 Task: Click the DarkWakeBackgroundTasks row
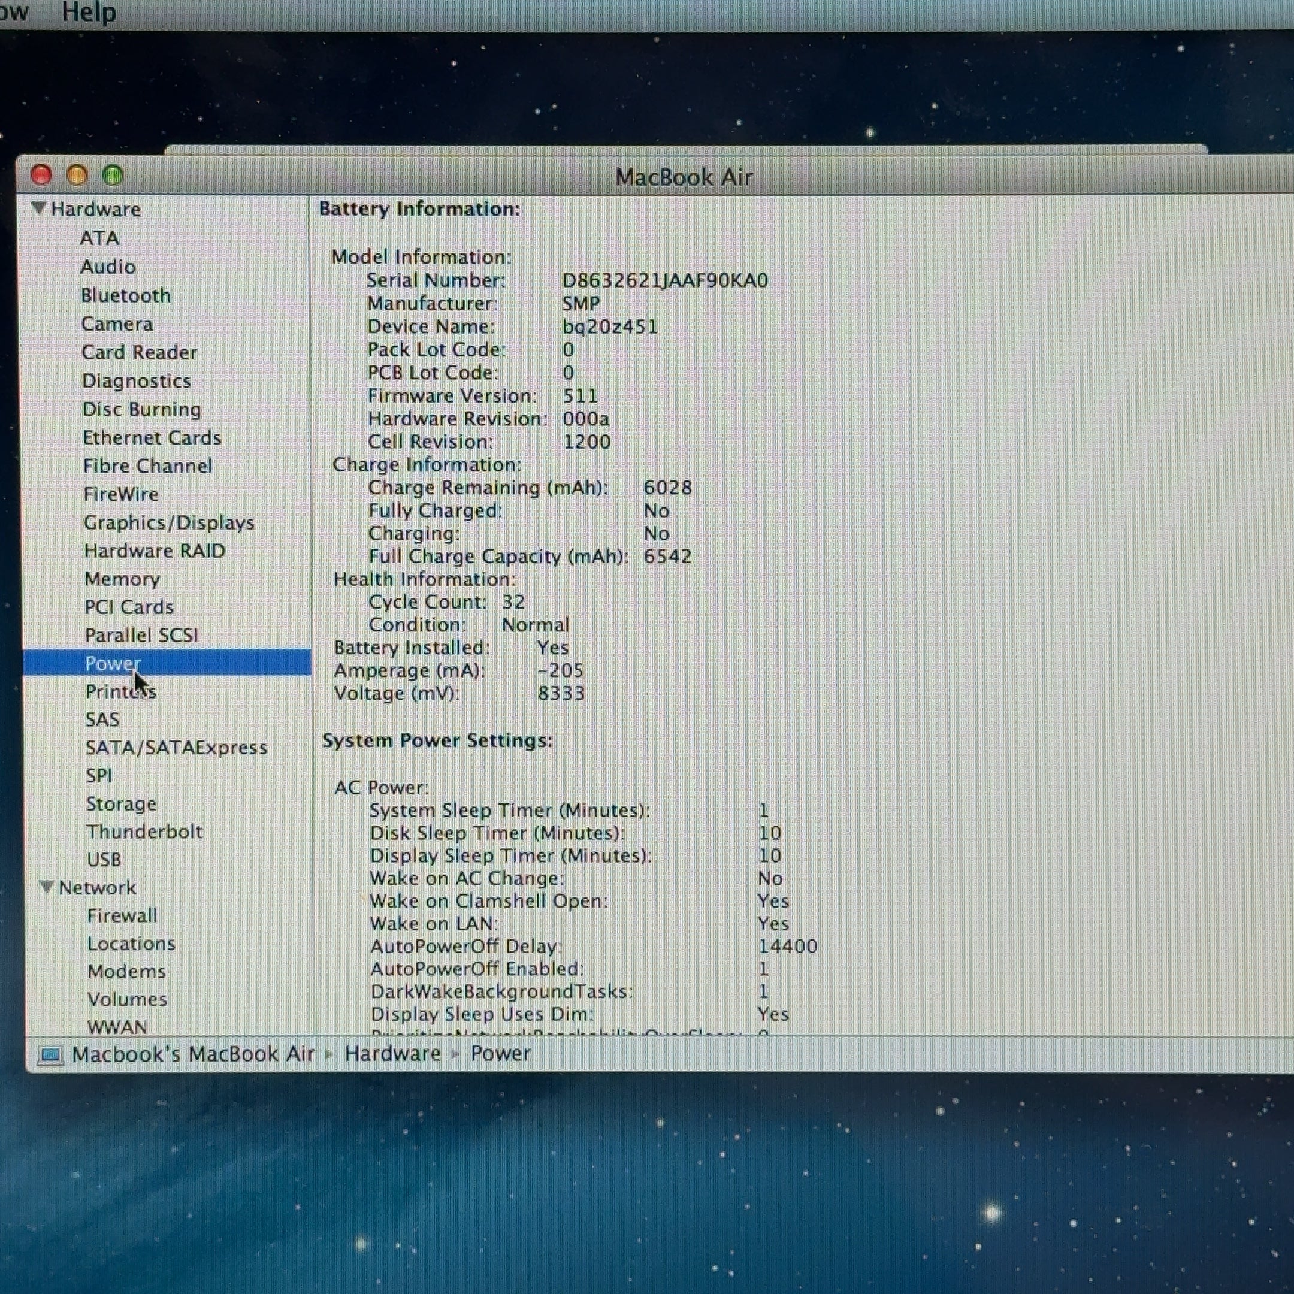click(x=570, y=992)
